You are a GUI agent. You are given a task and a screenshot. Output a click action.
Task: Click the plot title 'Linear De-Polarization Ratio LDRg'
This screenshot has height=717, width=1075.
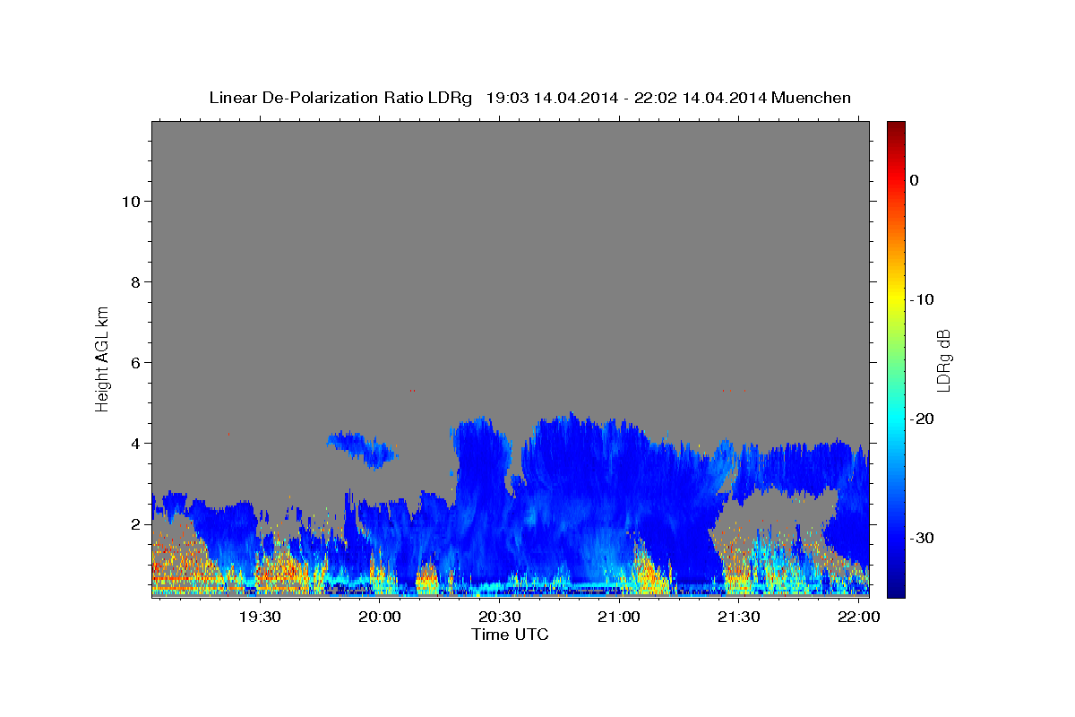(340, 98)
